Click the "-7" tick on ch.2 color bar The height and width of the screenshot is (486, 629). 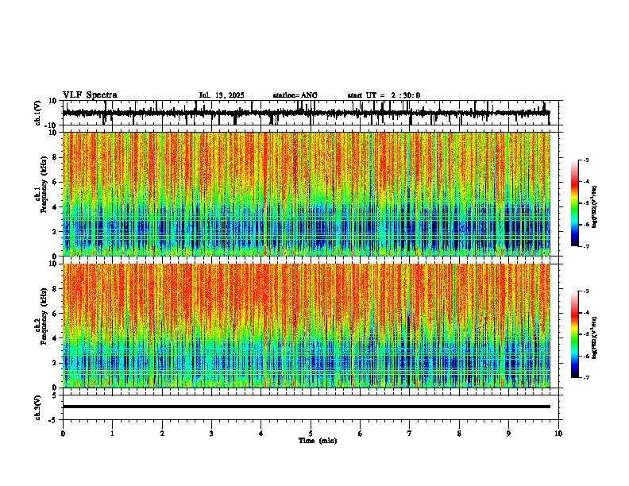[586, 377]
